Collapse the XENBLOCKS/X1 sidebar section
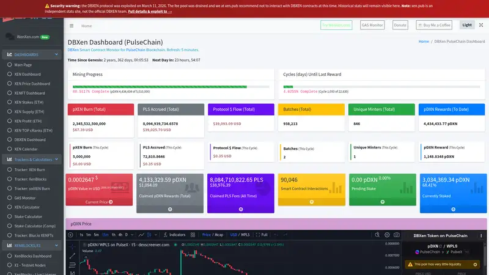 pos(32,246)
